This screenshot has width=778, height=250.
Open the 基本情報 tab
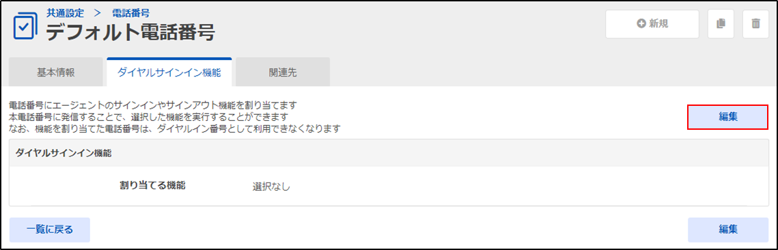click(55, 72)
